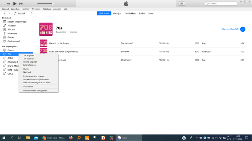Select Recent toegevoegd icon in sidebar
252x141 pixels.
point(4,22)
